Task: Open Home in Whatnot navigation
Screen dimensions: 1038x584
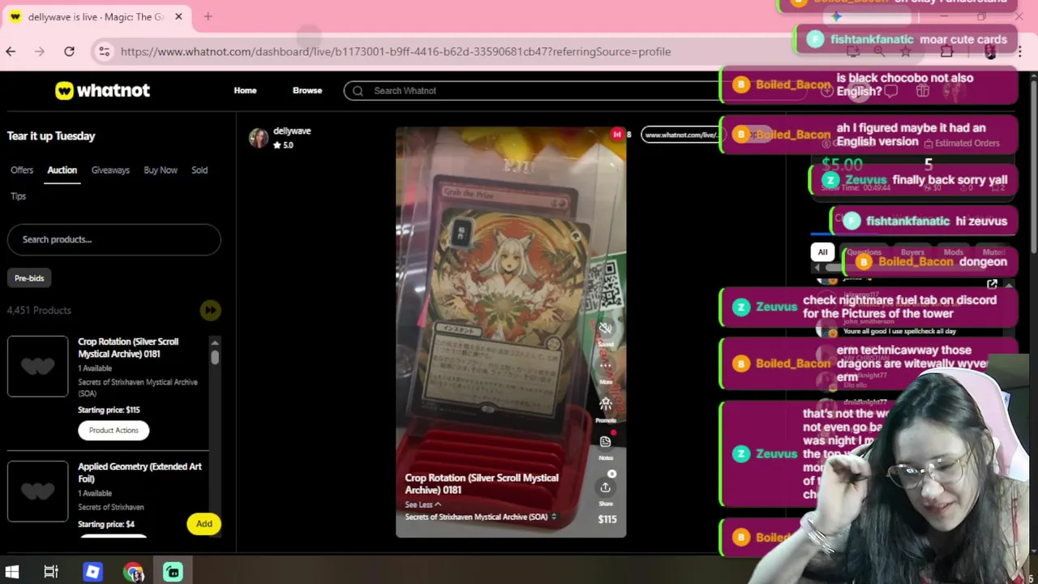Action: (245, 90)
